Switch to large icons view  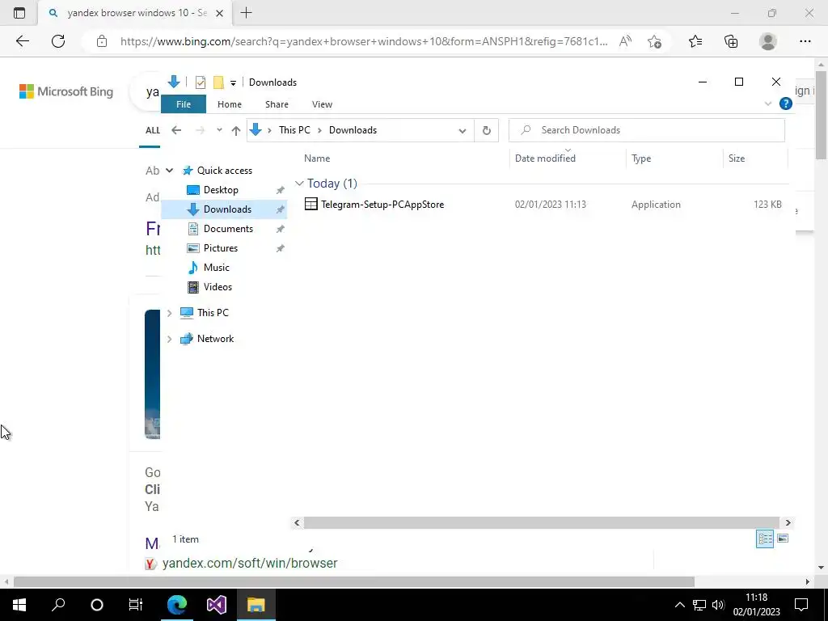[783, 539]
